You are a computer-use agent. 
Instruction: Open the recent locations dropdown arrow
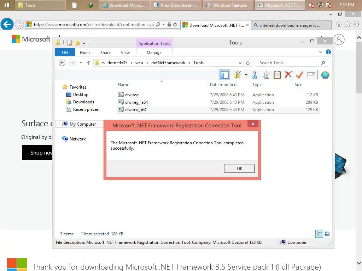click(x=81, y=63)
